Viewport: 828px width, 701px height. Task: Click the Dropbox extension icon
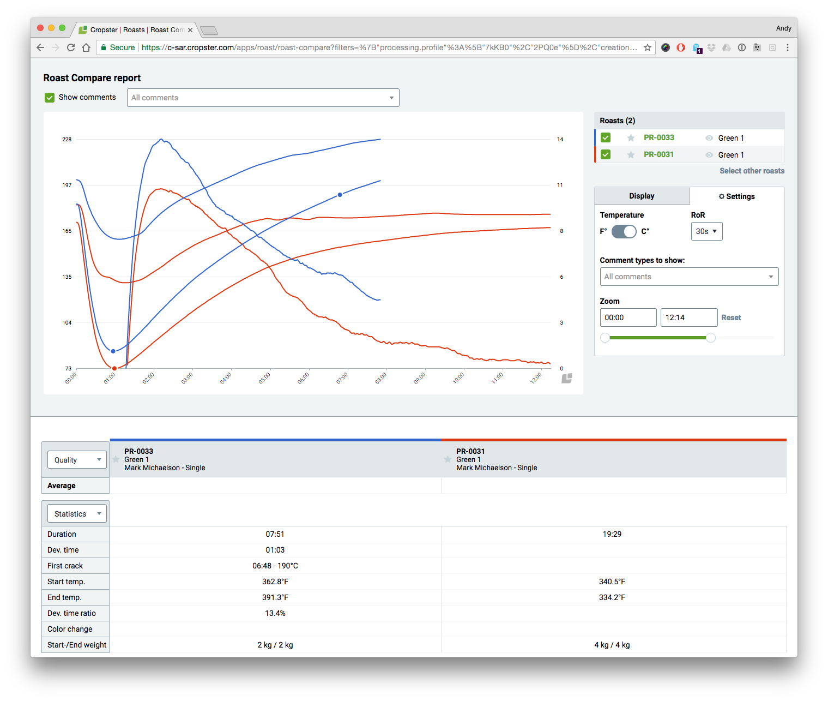711,47
